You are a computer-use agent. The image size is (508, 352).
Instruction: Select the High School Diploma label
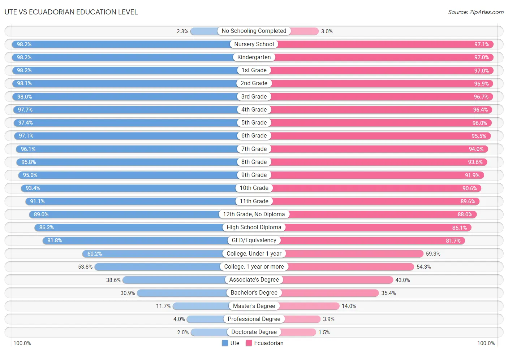click(x=254, y=227)
